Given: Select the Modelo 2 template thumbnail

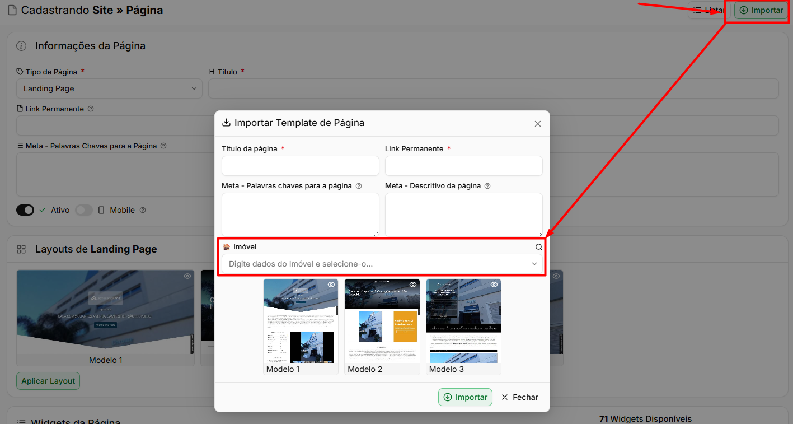Looking at the screenshot, I should point(382,327).
